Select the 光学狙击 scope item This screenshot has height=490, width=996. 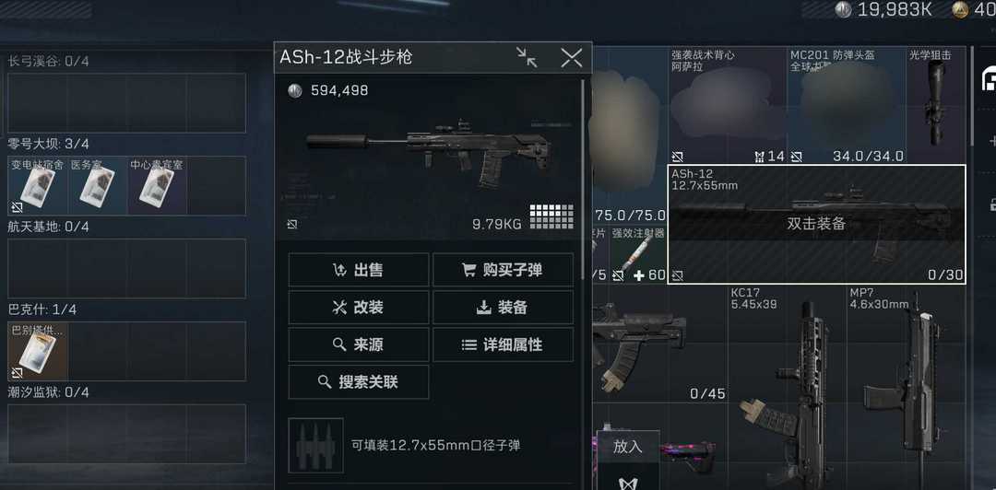[936, 105]
